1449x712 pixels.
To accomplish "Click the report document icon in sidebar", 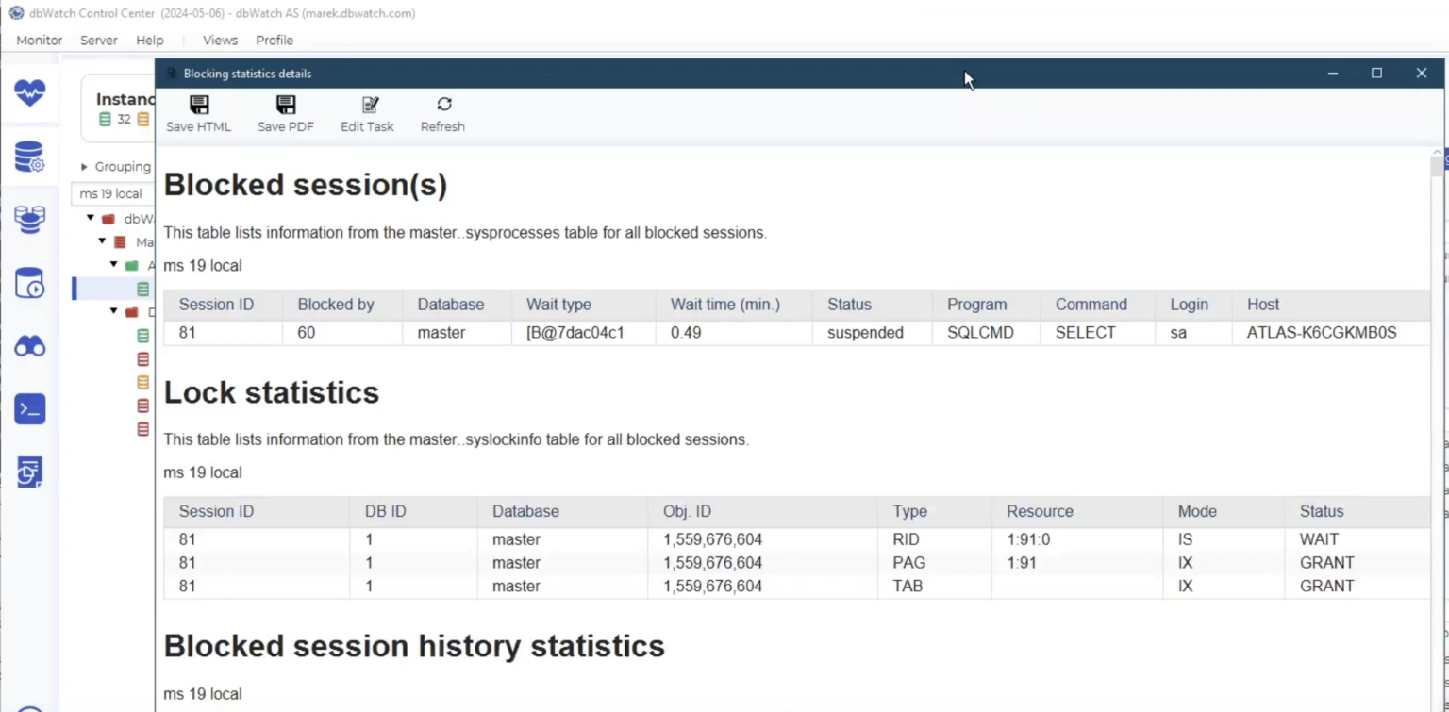I will click(29, 471).
